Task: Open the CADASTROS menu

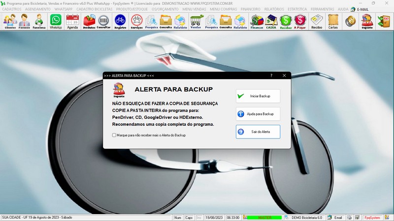Action: tap(12, 9)
